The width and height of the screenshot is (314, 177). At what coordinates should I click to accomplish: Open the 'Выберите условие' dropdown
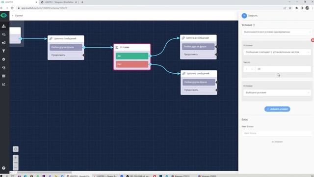pyautogui.click(x=277, y=93)
